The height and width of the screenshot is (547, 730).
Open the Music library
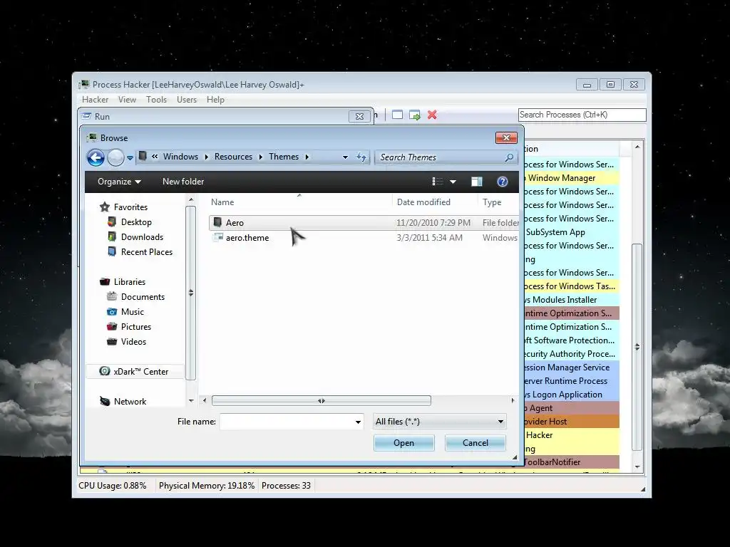pyautogui.click(x=132, y=312)
